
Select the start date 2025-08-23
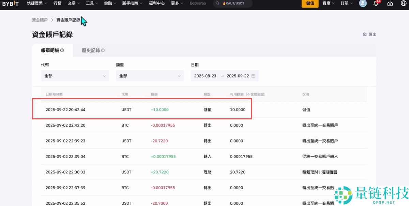[x=206, y=76]
